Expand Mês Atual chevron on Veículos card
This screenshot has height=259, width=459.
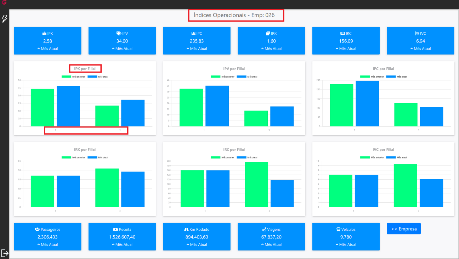(337, 244)
